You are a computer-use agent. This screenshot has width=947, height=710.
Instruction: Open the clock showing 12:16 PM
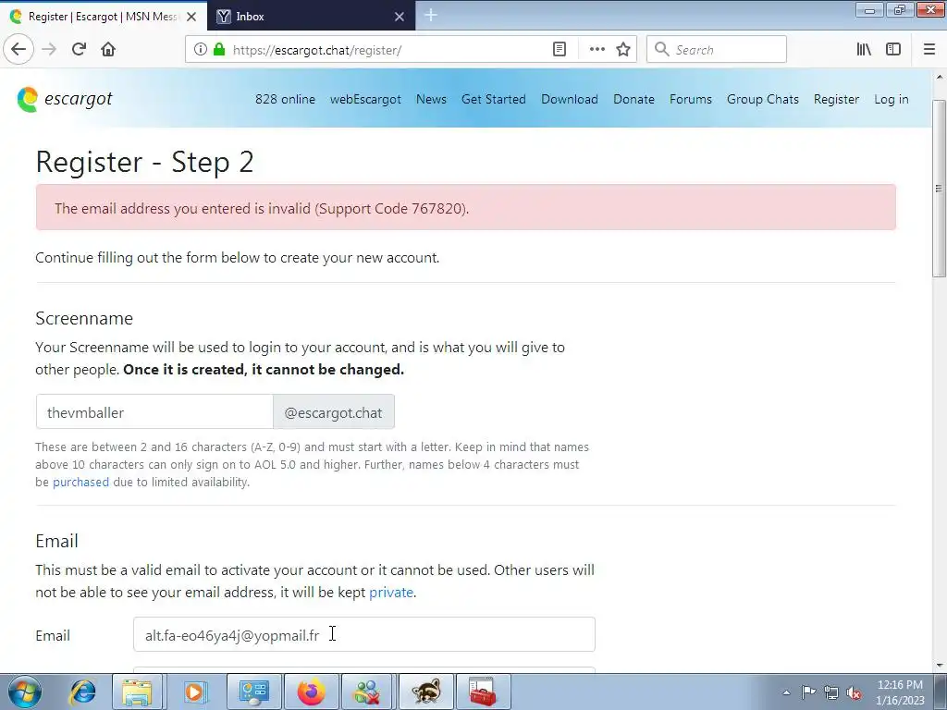[900, 692]
